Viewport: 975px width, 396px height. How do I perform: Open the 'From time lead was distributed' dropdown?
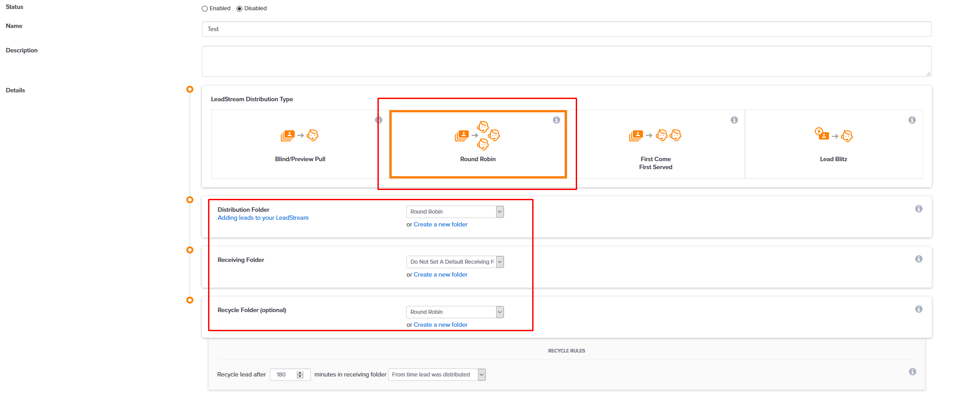437,375
